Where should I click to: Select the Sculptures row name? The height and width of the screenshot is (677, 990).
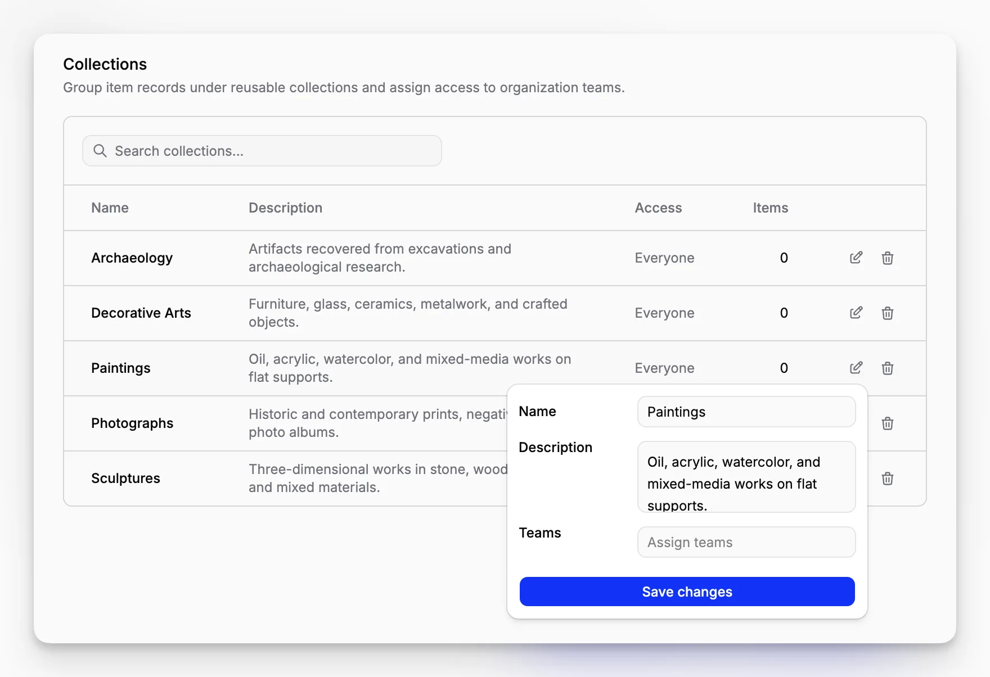(x=125, y=478)
